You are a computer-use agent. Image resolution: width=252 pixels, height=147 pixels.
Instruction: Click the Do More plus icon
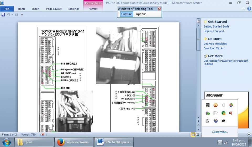click(205, 39)
